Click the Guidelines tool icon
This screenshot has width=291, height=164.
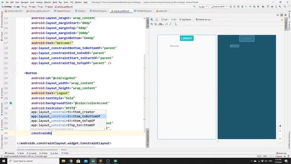pyautogui.click(x=176, y=24)
